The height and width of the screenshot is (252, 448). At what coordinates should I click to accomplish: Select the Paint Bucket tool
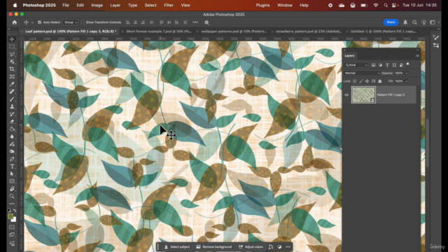click(12, 129)
